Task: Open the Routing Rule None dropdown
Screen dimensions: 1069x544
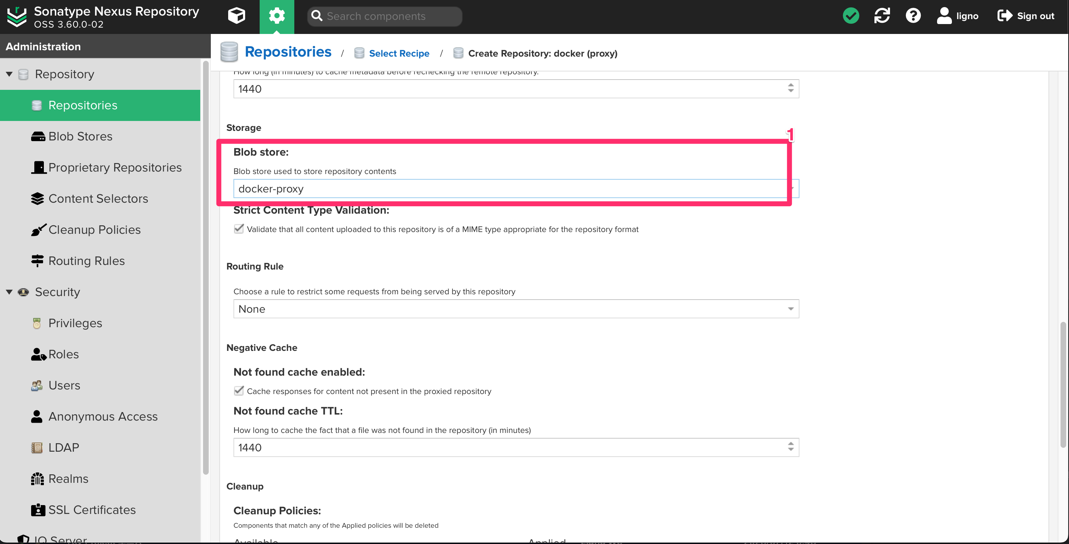Action: (516, 309)
